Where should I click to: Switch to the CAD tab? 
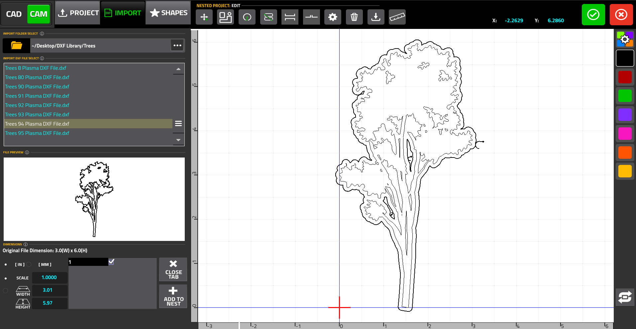14,14
